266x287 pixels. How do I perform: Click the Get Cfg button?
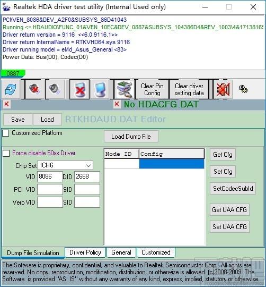coord(223,155)
